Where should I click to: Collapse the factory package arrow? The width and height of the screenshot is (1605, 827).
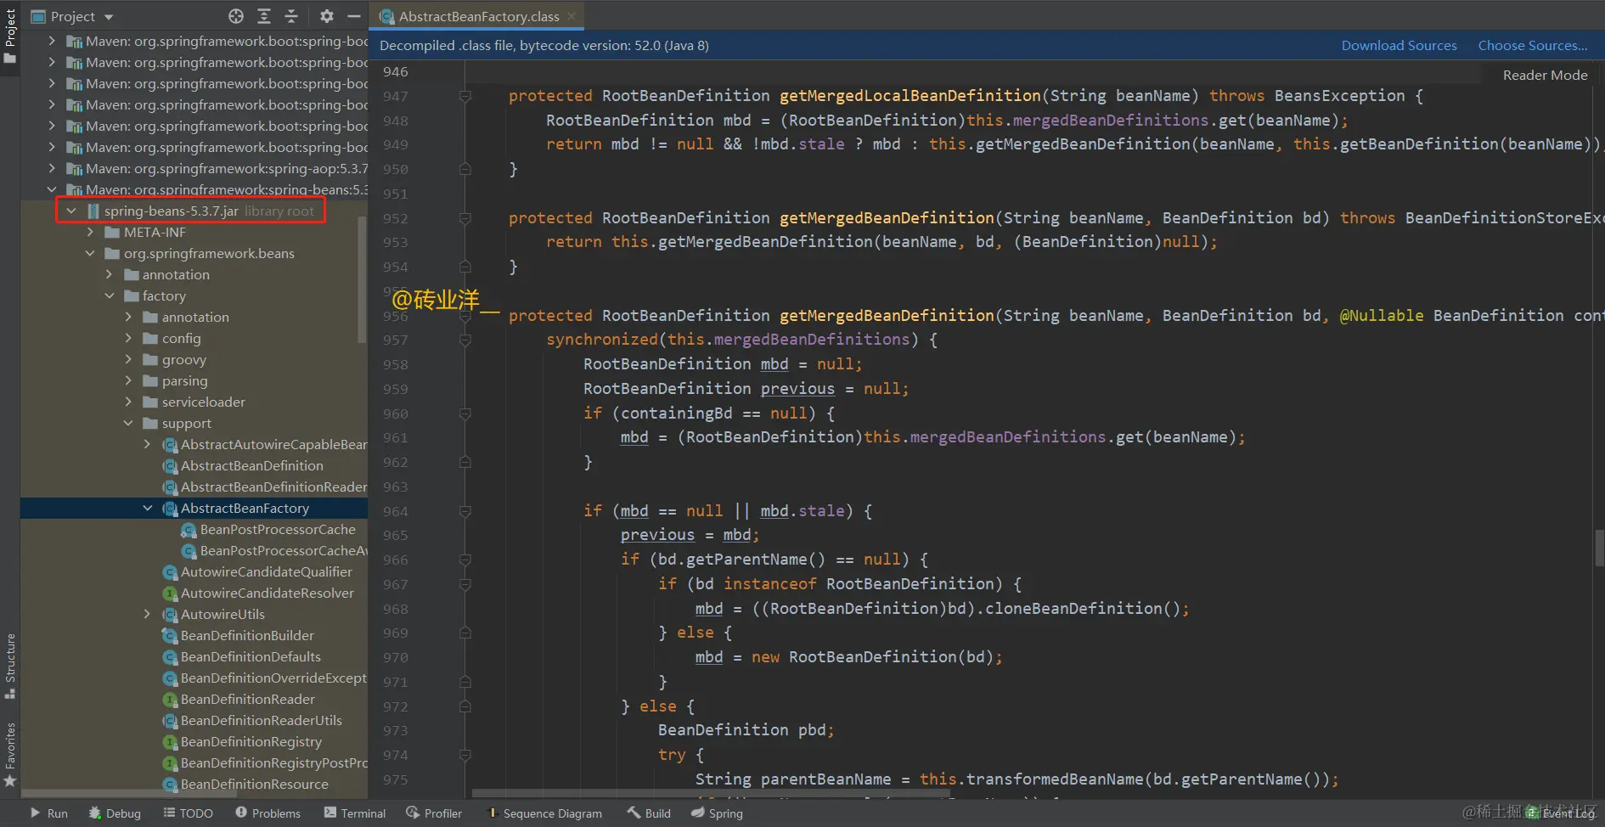point(110,295)
